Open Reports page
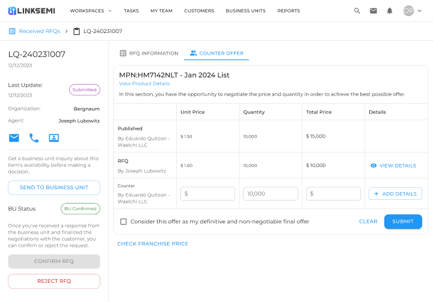 point(289,11)
